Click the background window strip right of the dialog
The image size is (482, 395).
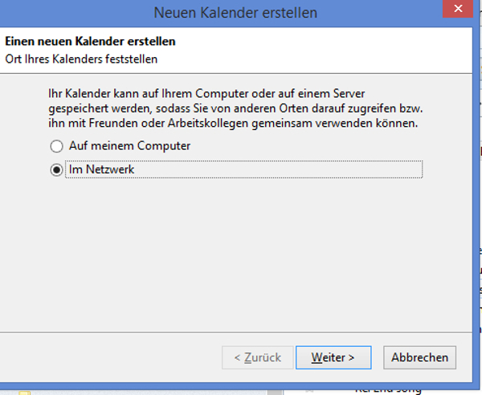click(479, 197)
